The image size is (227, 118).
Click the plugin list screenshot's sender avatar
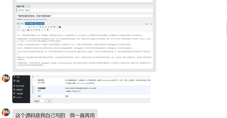[x=6, y=78]
